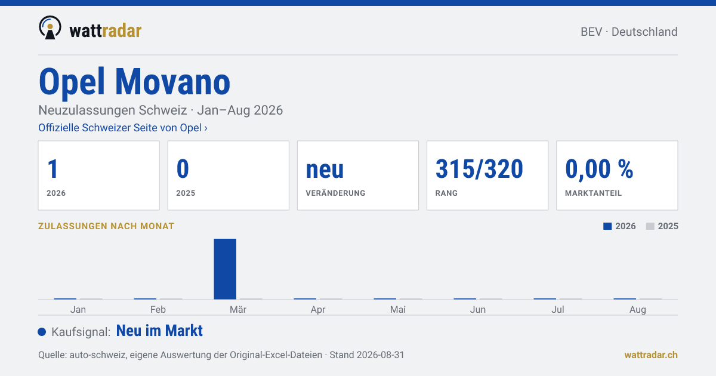Viewport: 716px width, 376px height.
Task: Click the Mär axis label
Action: pyautogui.click(x=238, y=310)
